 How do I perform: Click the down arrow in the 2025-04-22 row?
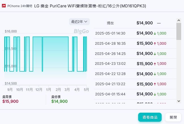pos(155,74)
